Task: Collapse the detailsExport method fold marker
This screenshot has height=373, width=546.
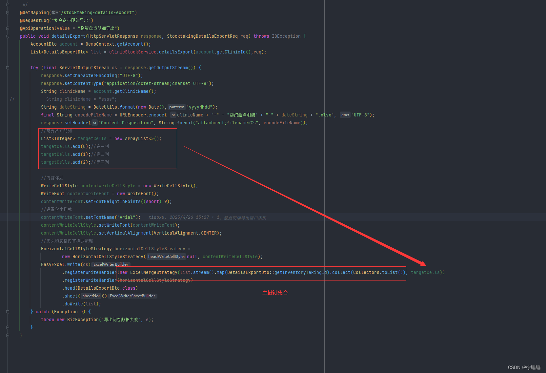Action: pyautogui.click(x=8, y=36)
